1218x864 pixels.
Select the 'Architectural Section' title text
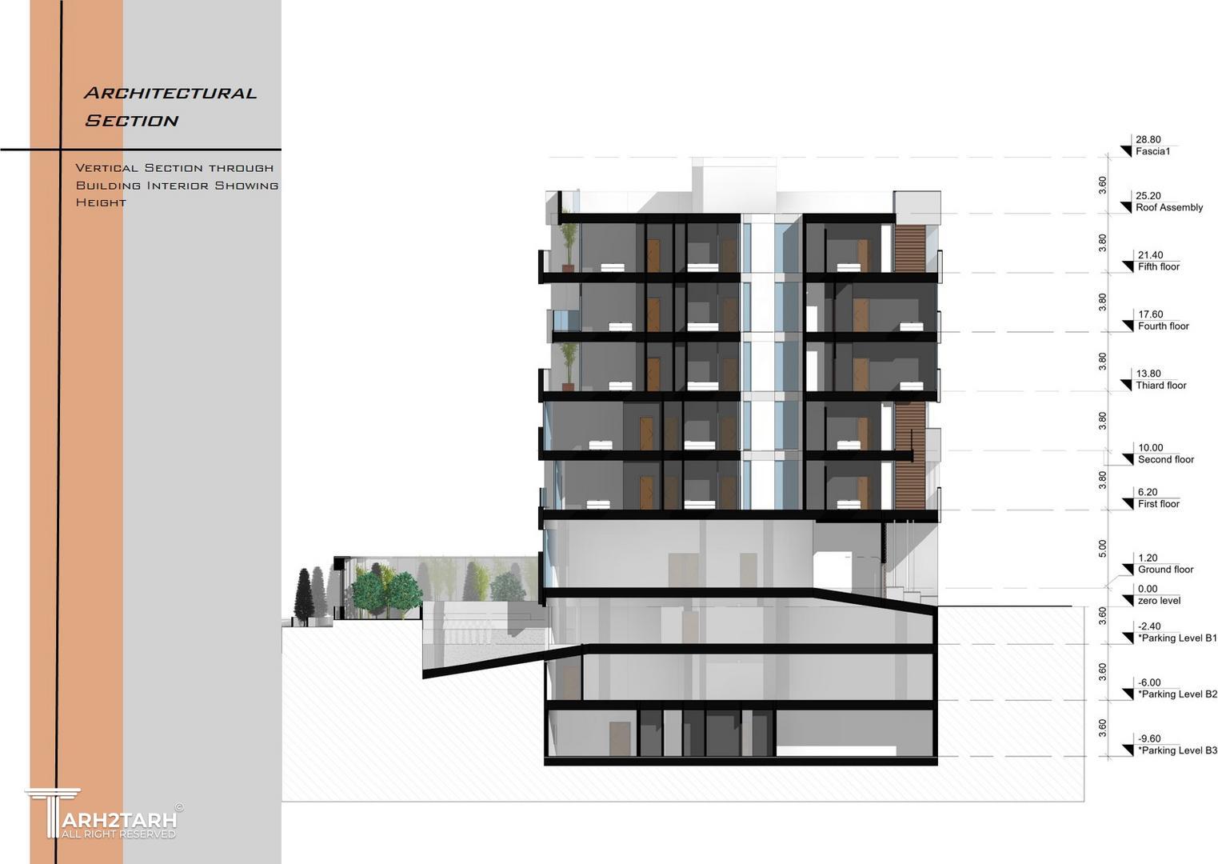[170, 106]
